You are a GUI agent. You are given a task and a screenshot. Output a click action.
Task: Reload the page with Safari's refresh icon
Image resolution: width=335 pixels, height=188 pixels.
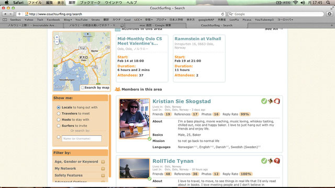tap(222, 14)
